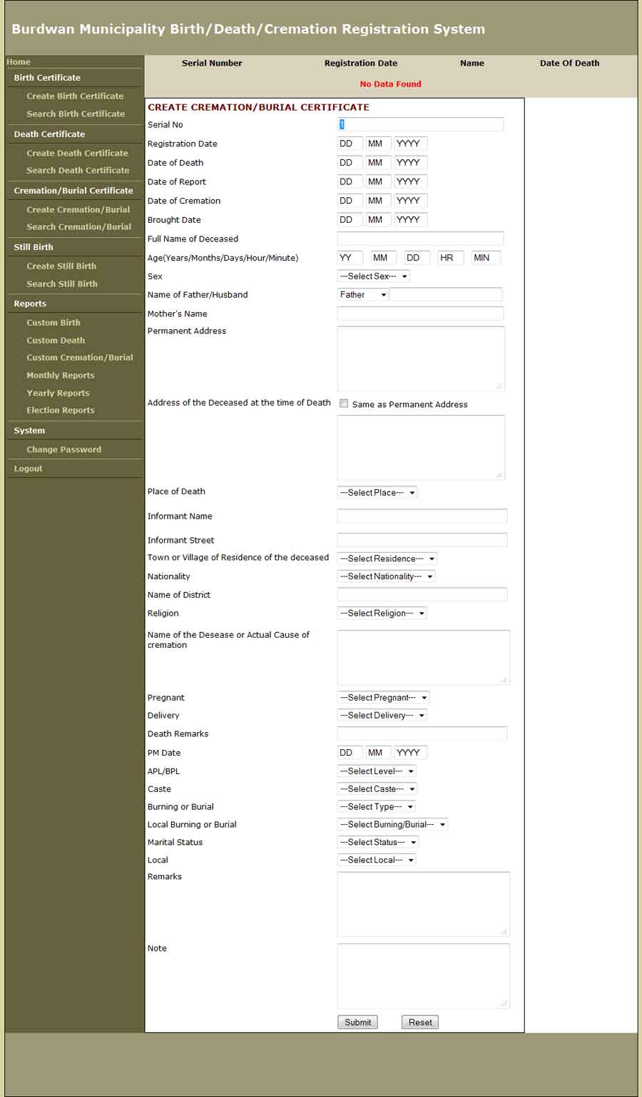642x1097 pixels.
Task: Focus the Death Remarks field
Action: (x=422, y=733)
